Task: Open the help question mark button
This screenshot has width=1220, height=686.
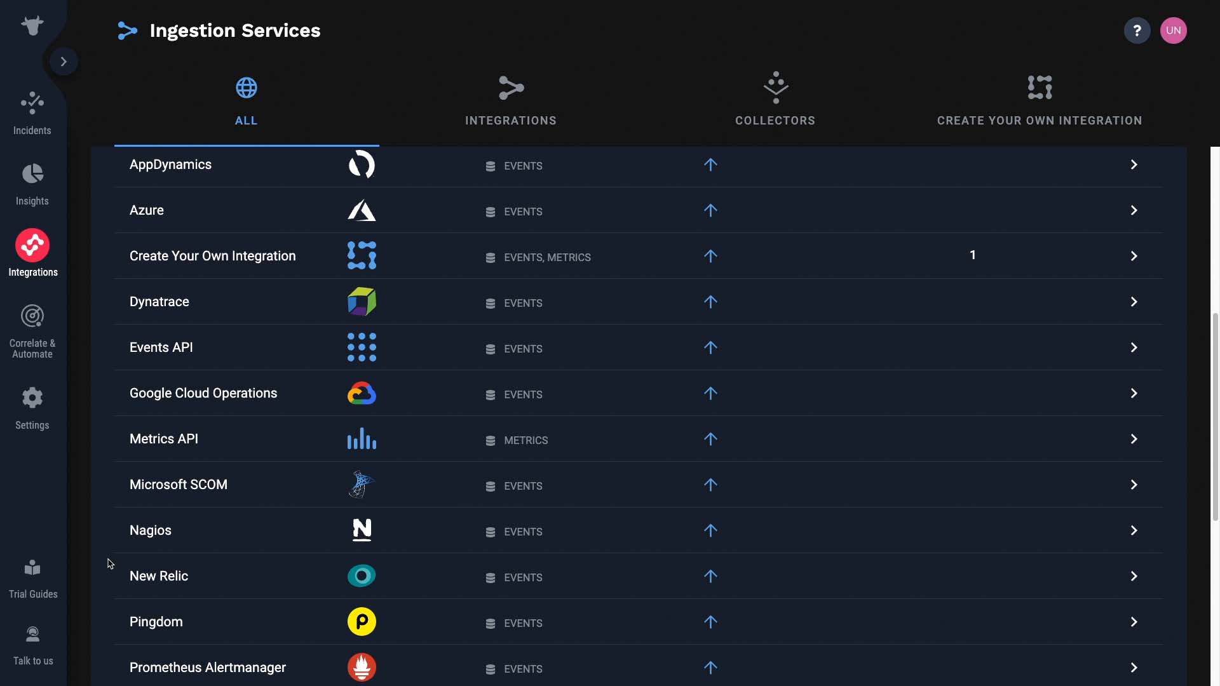Action: click(1137, 30)
